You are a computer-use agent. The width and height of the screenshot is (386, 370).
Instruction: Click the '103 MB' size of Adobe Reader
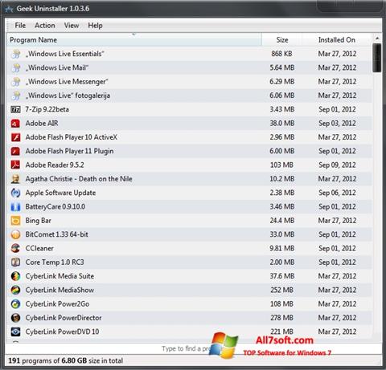click(x=281, y=165)
